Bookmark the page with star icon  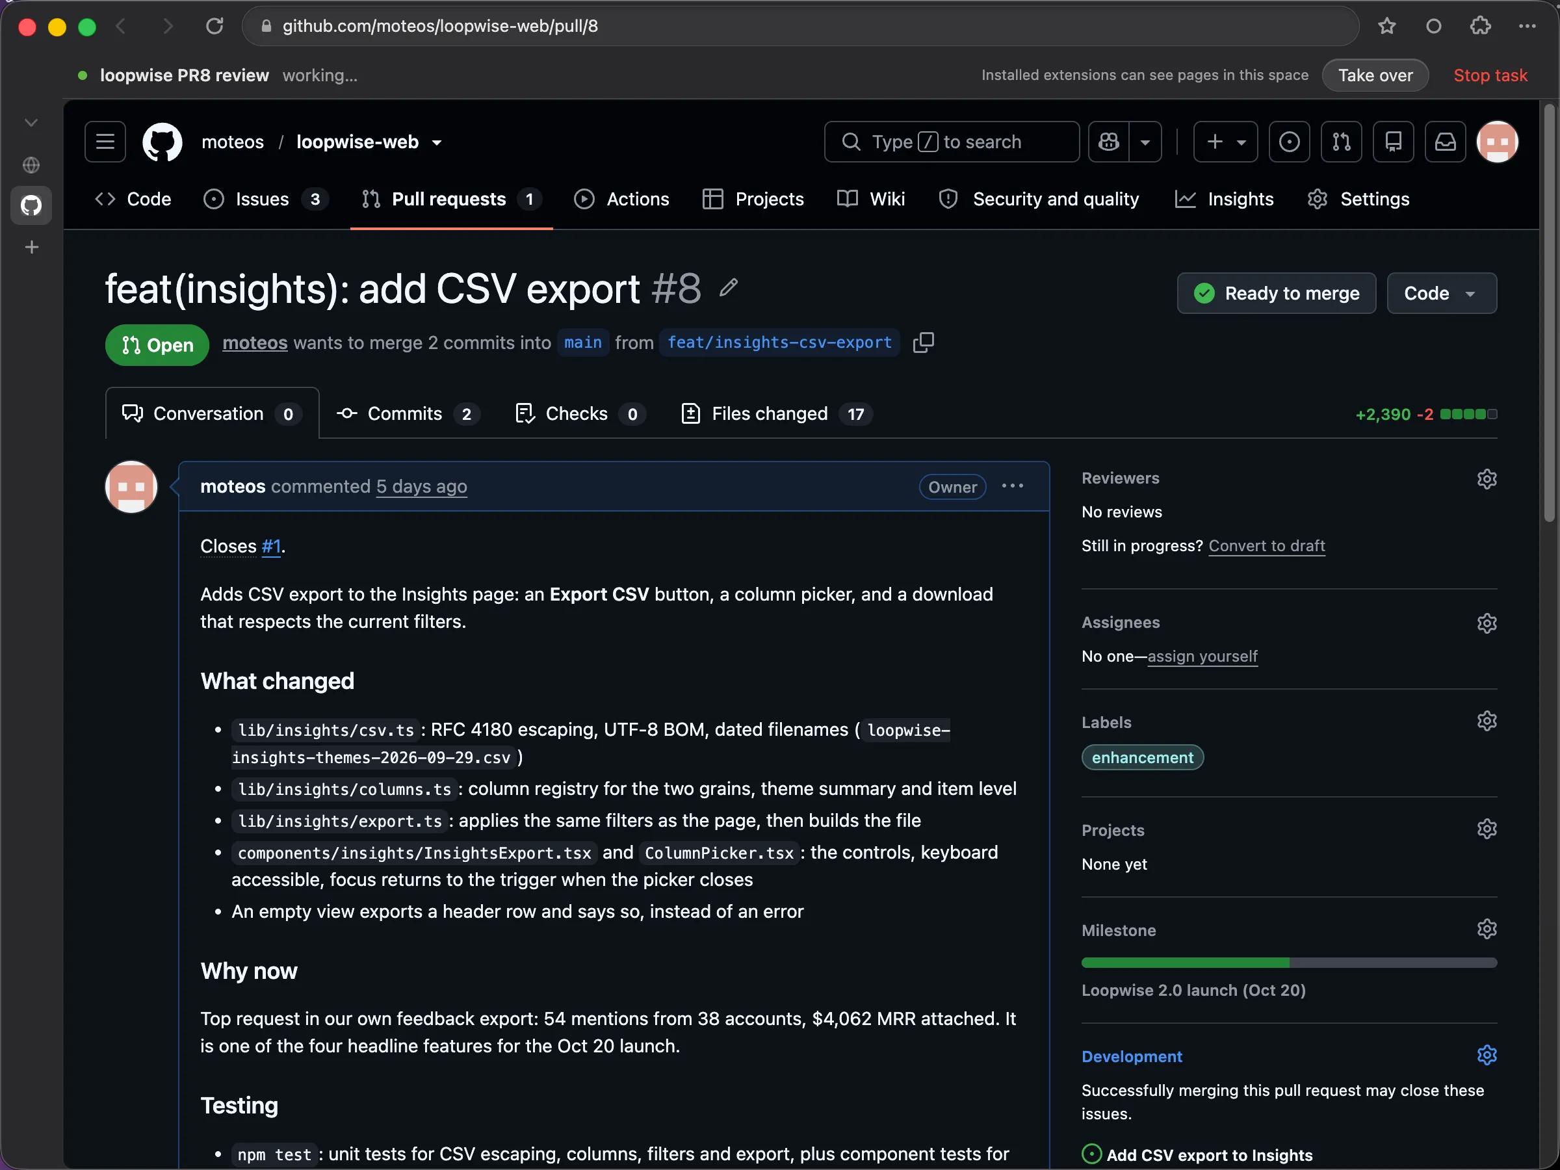(1386, 26)
